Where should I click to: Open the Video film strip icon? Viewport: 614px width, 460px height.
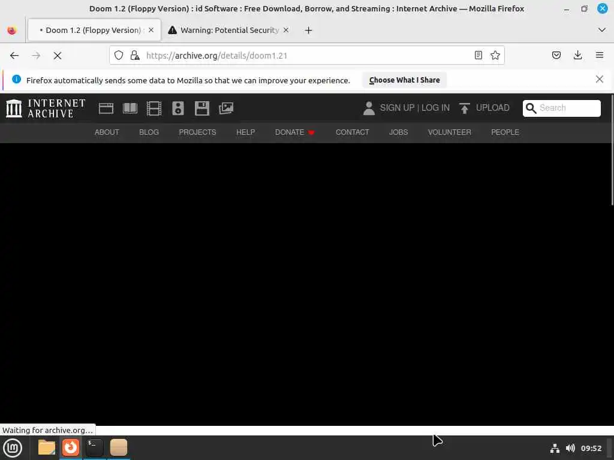point(154,108)
